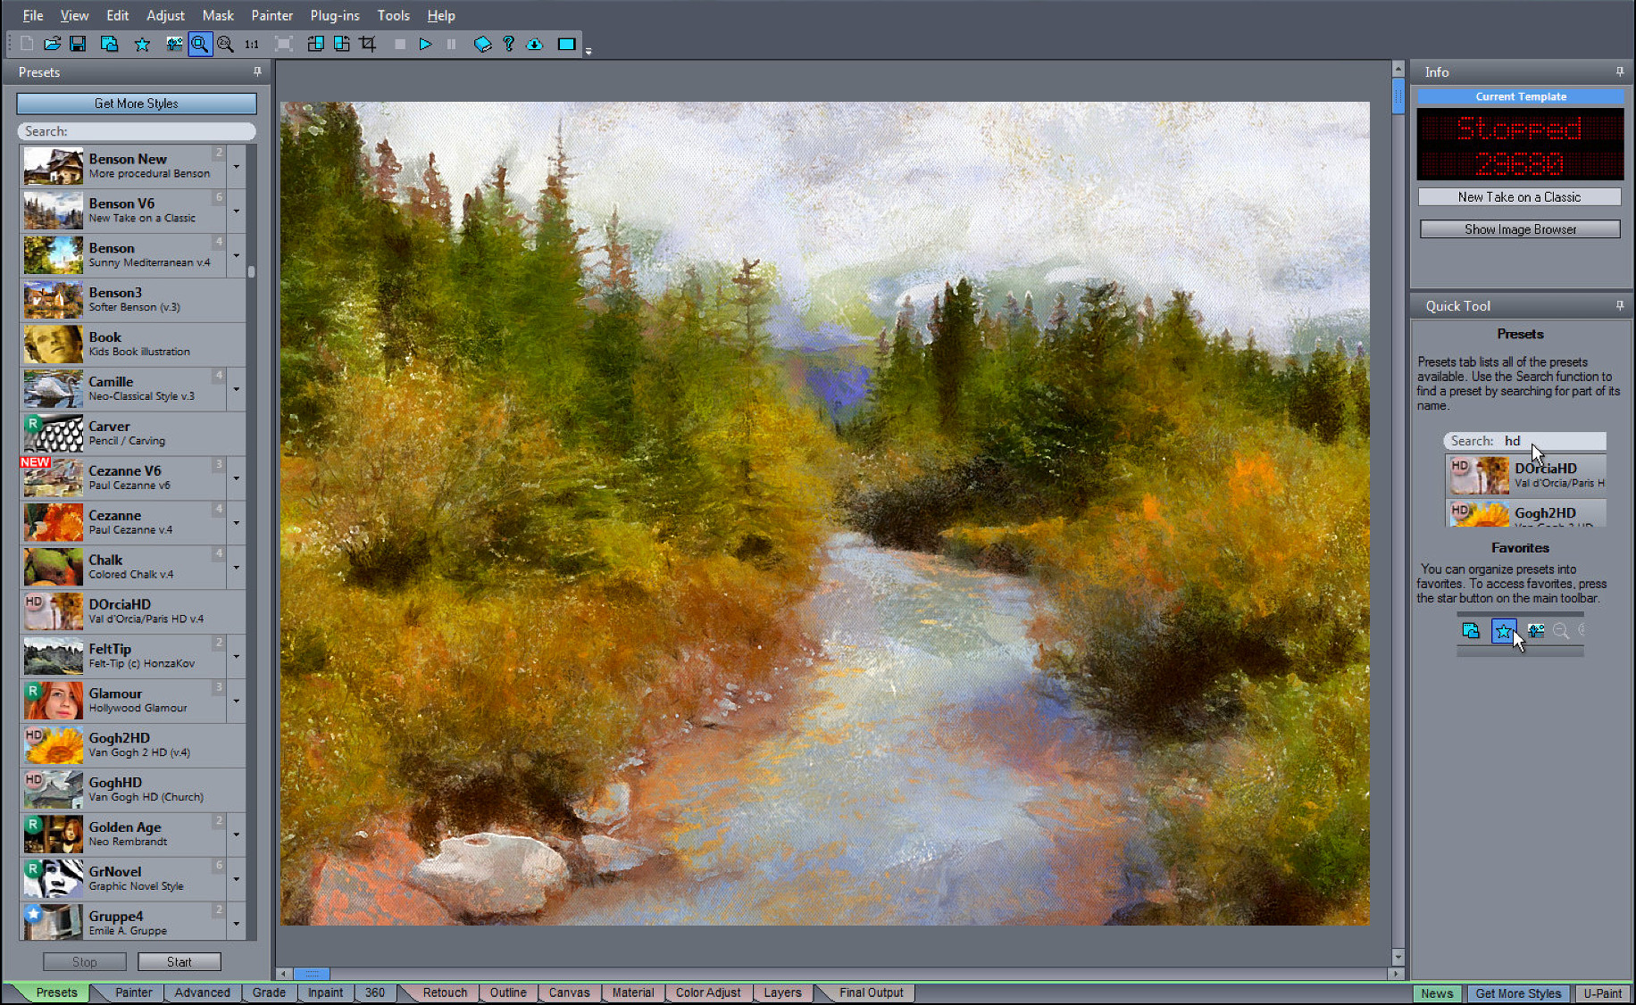Save the image with the floppy disk icon

click(78, 44)
